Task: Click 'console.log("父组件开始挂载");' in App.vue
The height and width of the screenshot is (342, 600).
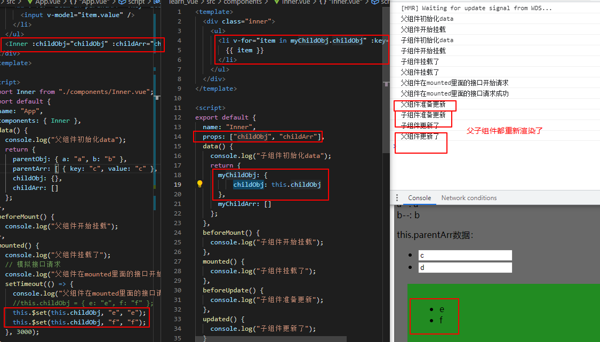Action: [x=62, y=226]
